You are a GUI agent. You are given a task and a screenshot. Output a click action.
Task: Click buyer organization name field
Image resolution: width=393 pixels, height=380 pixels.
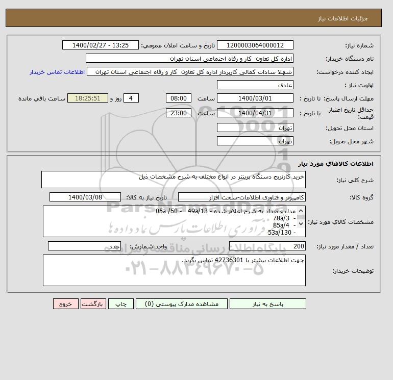[189, 58]
